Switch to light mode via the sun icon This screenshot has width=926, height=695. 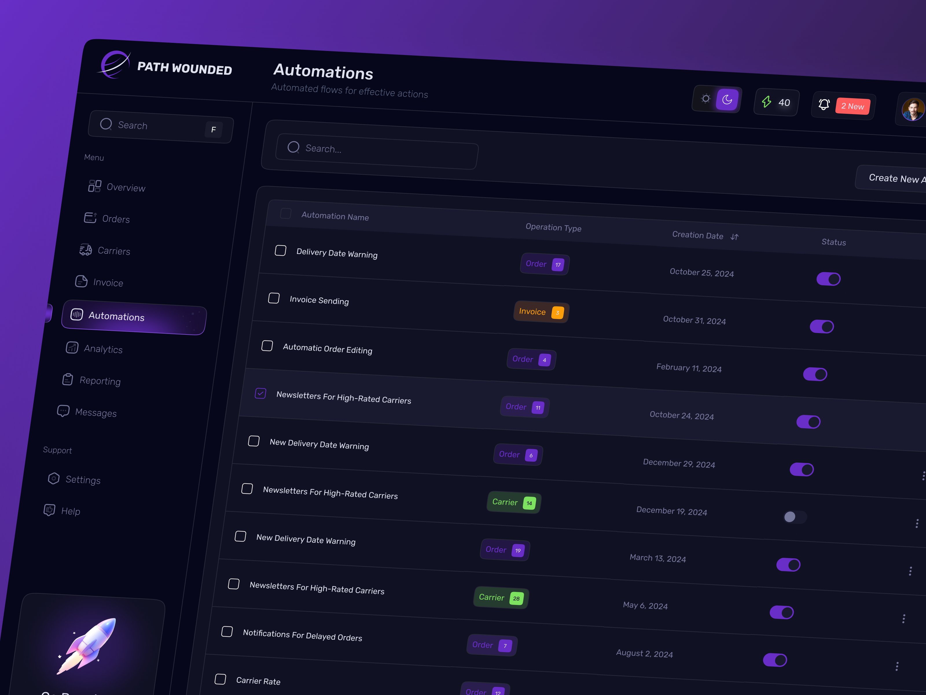(705, 98)
